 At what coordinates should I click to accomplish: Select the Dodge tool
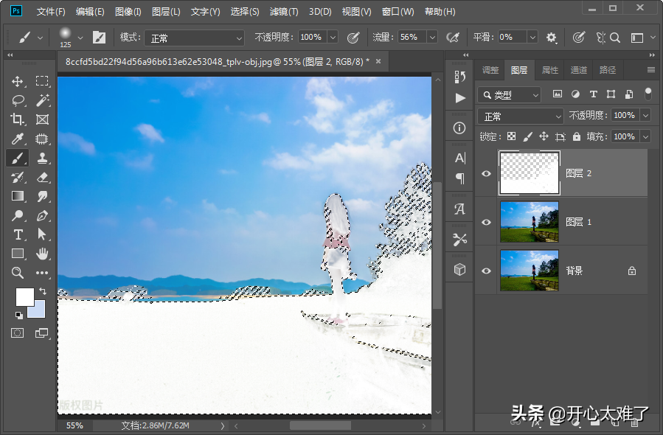(x=18, y=215)
